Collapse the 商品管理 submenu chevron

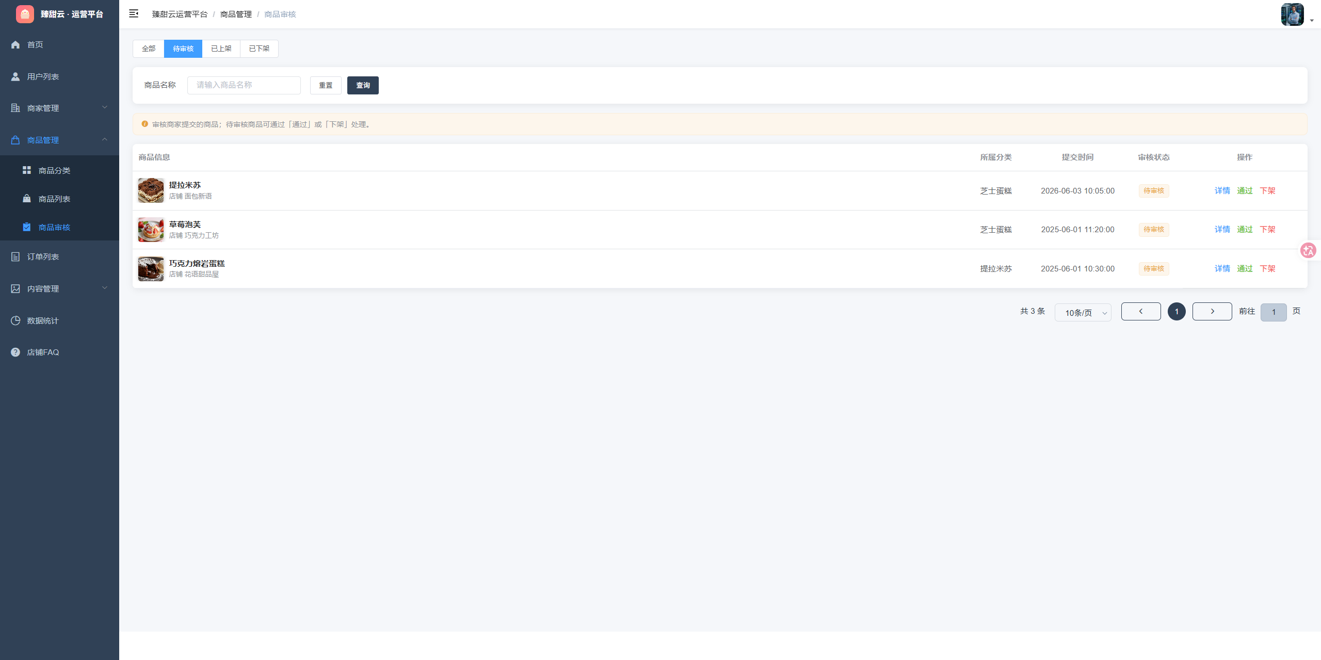point(105,139)
